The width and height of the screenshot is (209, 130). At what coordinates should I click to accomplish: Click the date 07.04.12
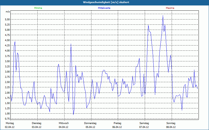click(x=144, y=127)
